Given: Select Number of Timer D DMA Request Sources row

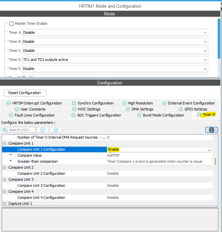Looking at the screenshot, I should click(x=107, y=137).
